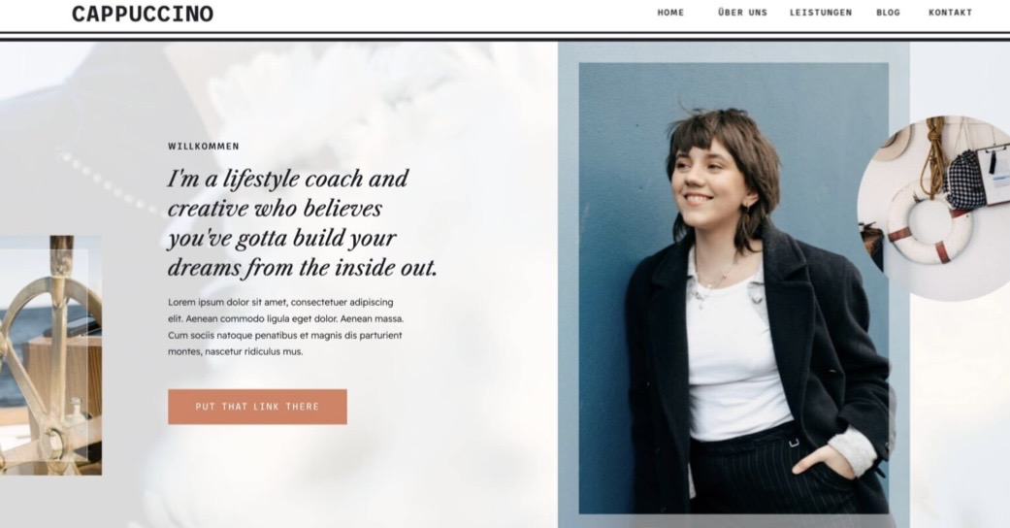
Task: Click the circular life ring image
Action: tap(934, 208)
